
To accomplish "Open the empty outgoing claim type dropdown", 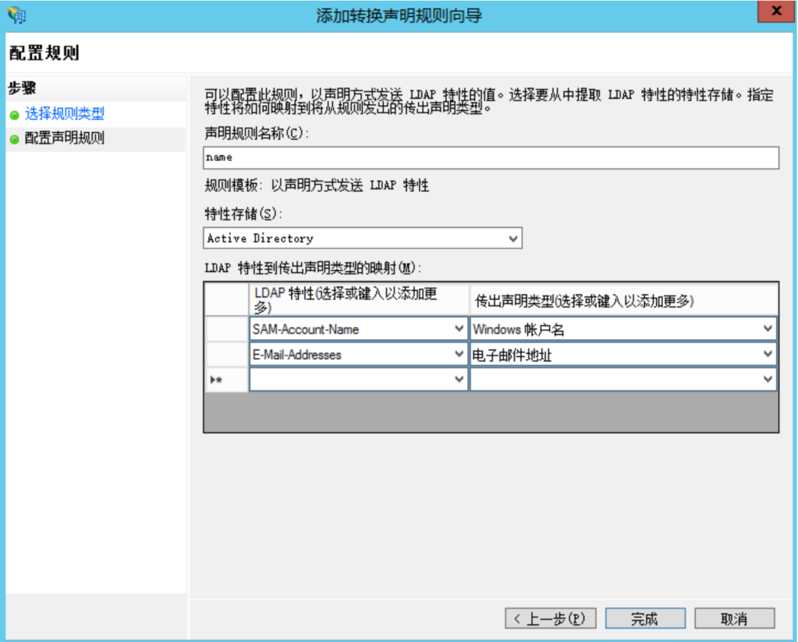I will pyautogui.click(x=768, y=379).
